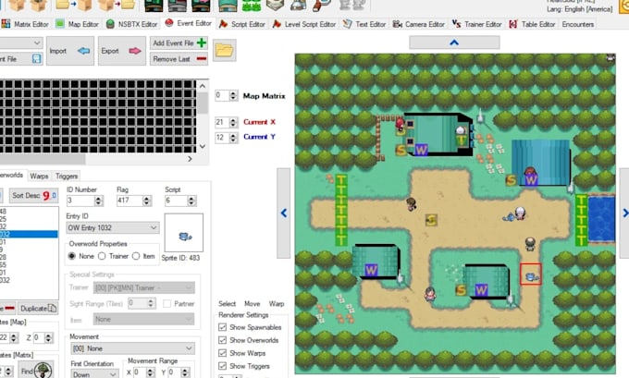Click the Table Editor icon
The width and height of the screenshot is (629, 378).
tap(512, 24)
